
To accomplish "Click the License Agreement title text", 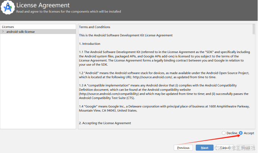I will pos(43,5).
